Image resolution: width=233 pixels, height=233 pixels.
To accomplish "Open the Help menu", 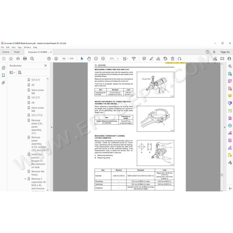I will click(x=35, y=47).
